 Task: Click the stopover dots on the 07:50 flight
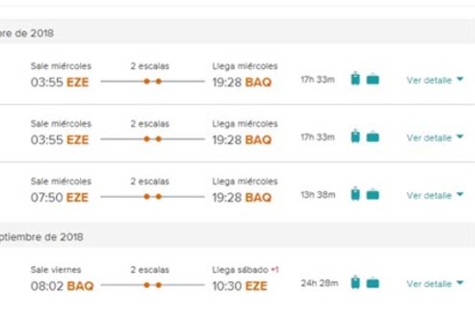(x=152, y=197)
